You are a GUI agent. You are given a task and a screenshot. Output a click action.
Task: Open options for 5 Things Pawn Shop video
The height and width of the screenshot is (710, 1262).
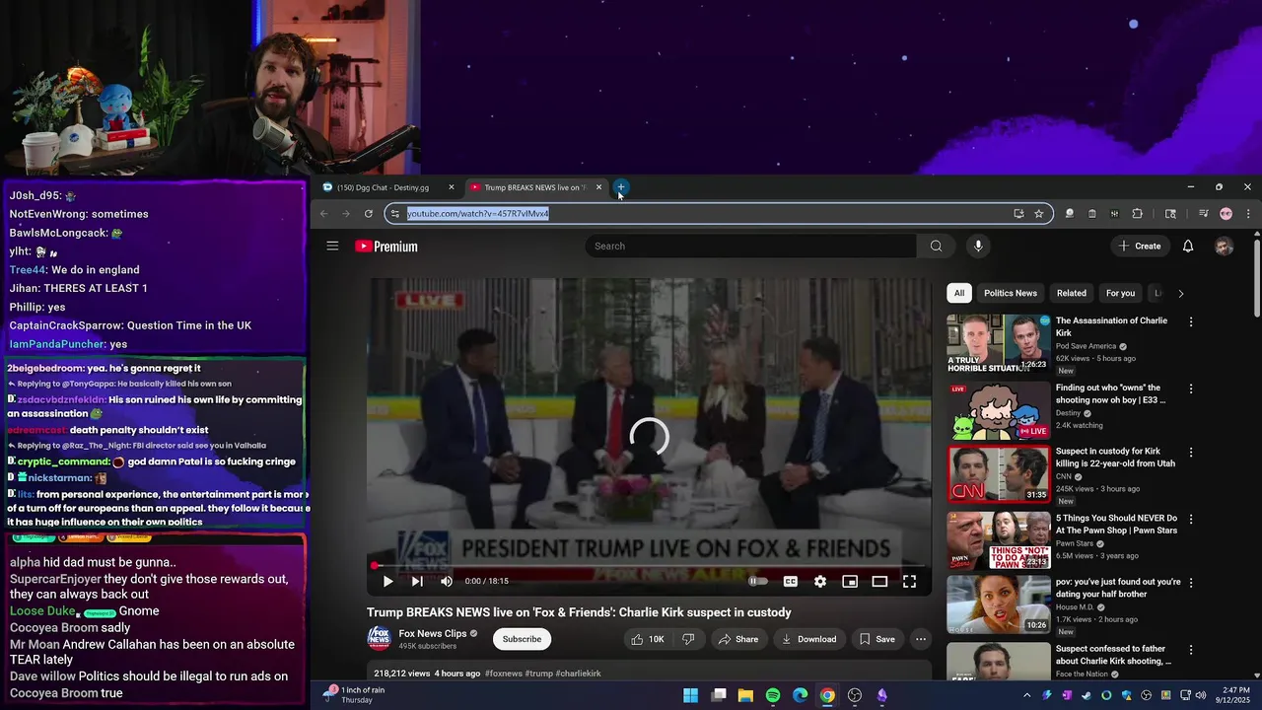pyautogui.click(x=1191, y=519)
